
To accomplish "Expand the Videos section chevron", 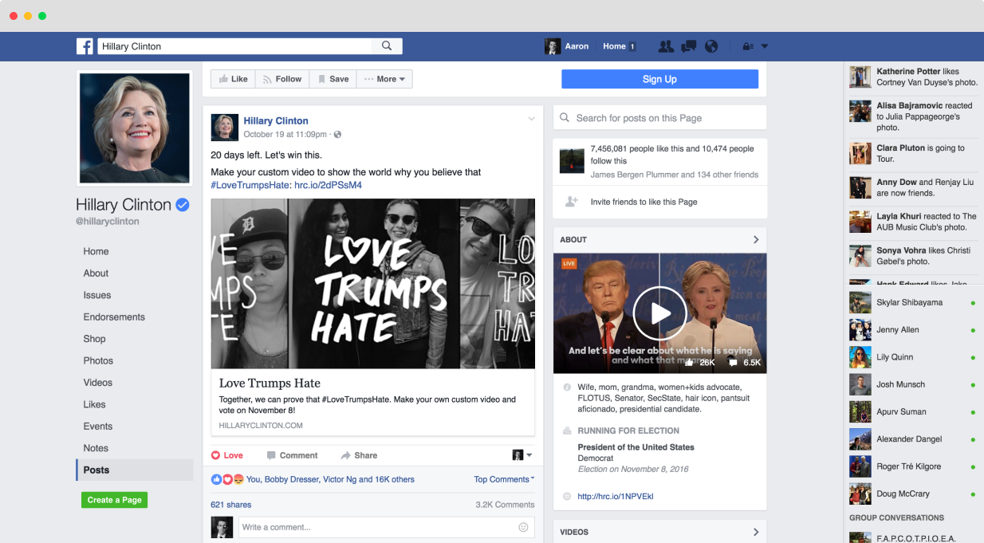I will click(x=756, y=532).
